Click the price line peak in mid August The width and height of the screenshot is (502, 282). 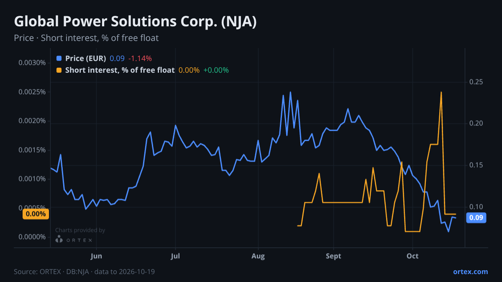tap(290, 92)
